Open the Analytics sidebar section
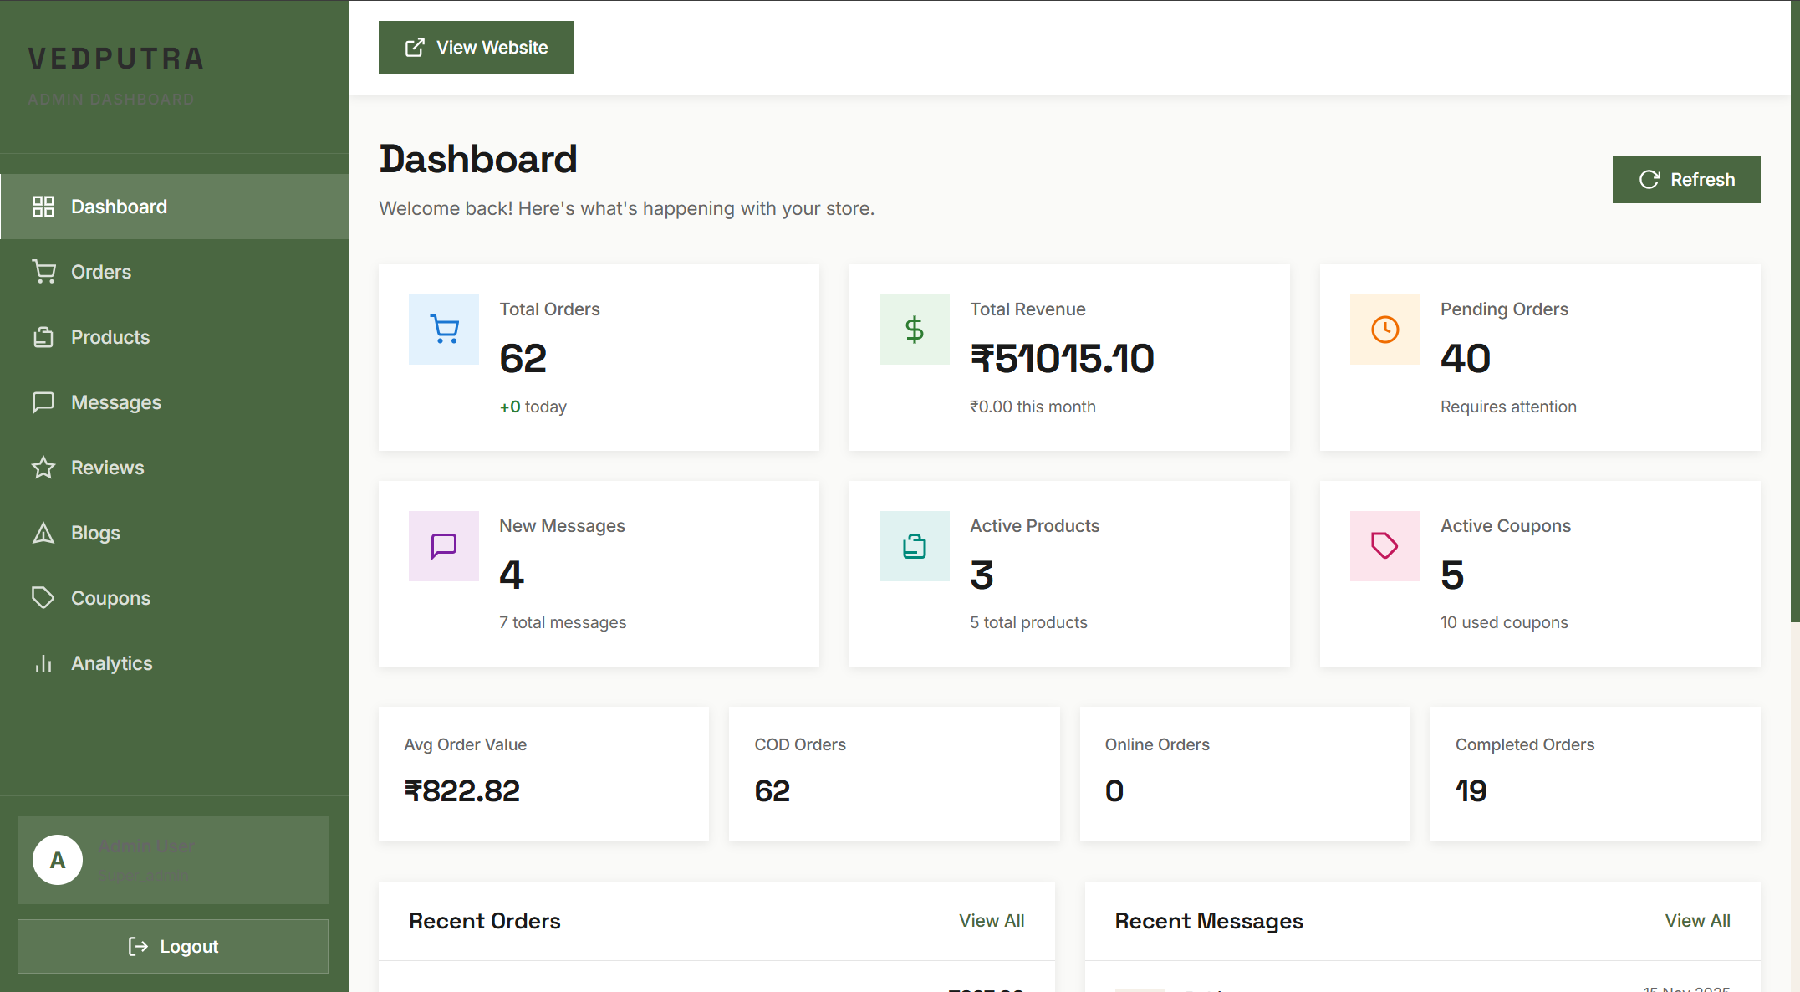 pos(111,663)
